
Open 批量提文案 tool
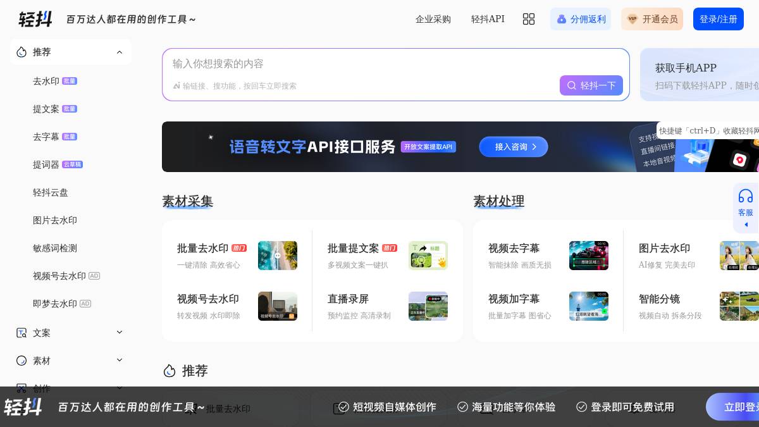[x=353, y=248]
